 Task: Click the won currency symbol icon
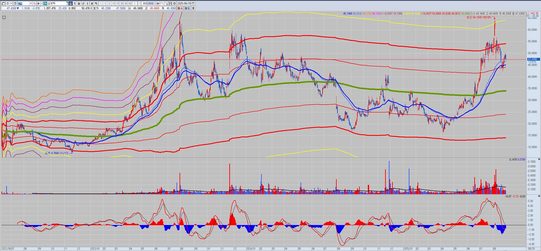(x=158, y=3)
